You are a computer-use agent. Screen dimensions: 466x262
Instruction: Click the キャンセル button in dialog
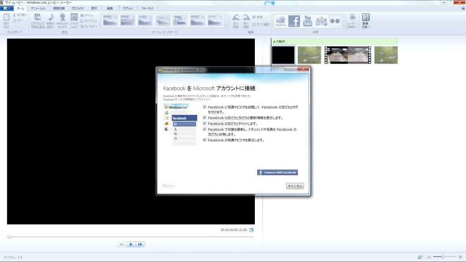tap(295, 186)
